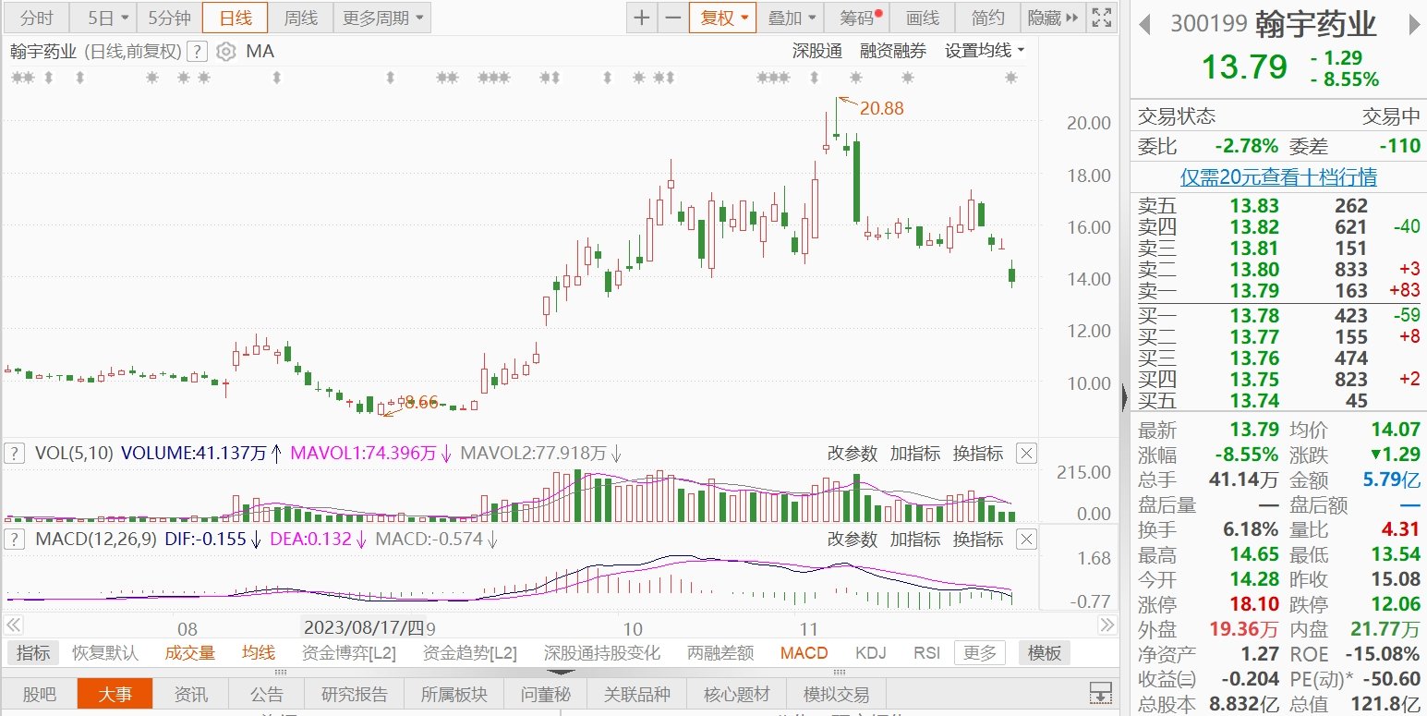
Task: Close the VOL indicator panel
Action: 1026,454
